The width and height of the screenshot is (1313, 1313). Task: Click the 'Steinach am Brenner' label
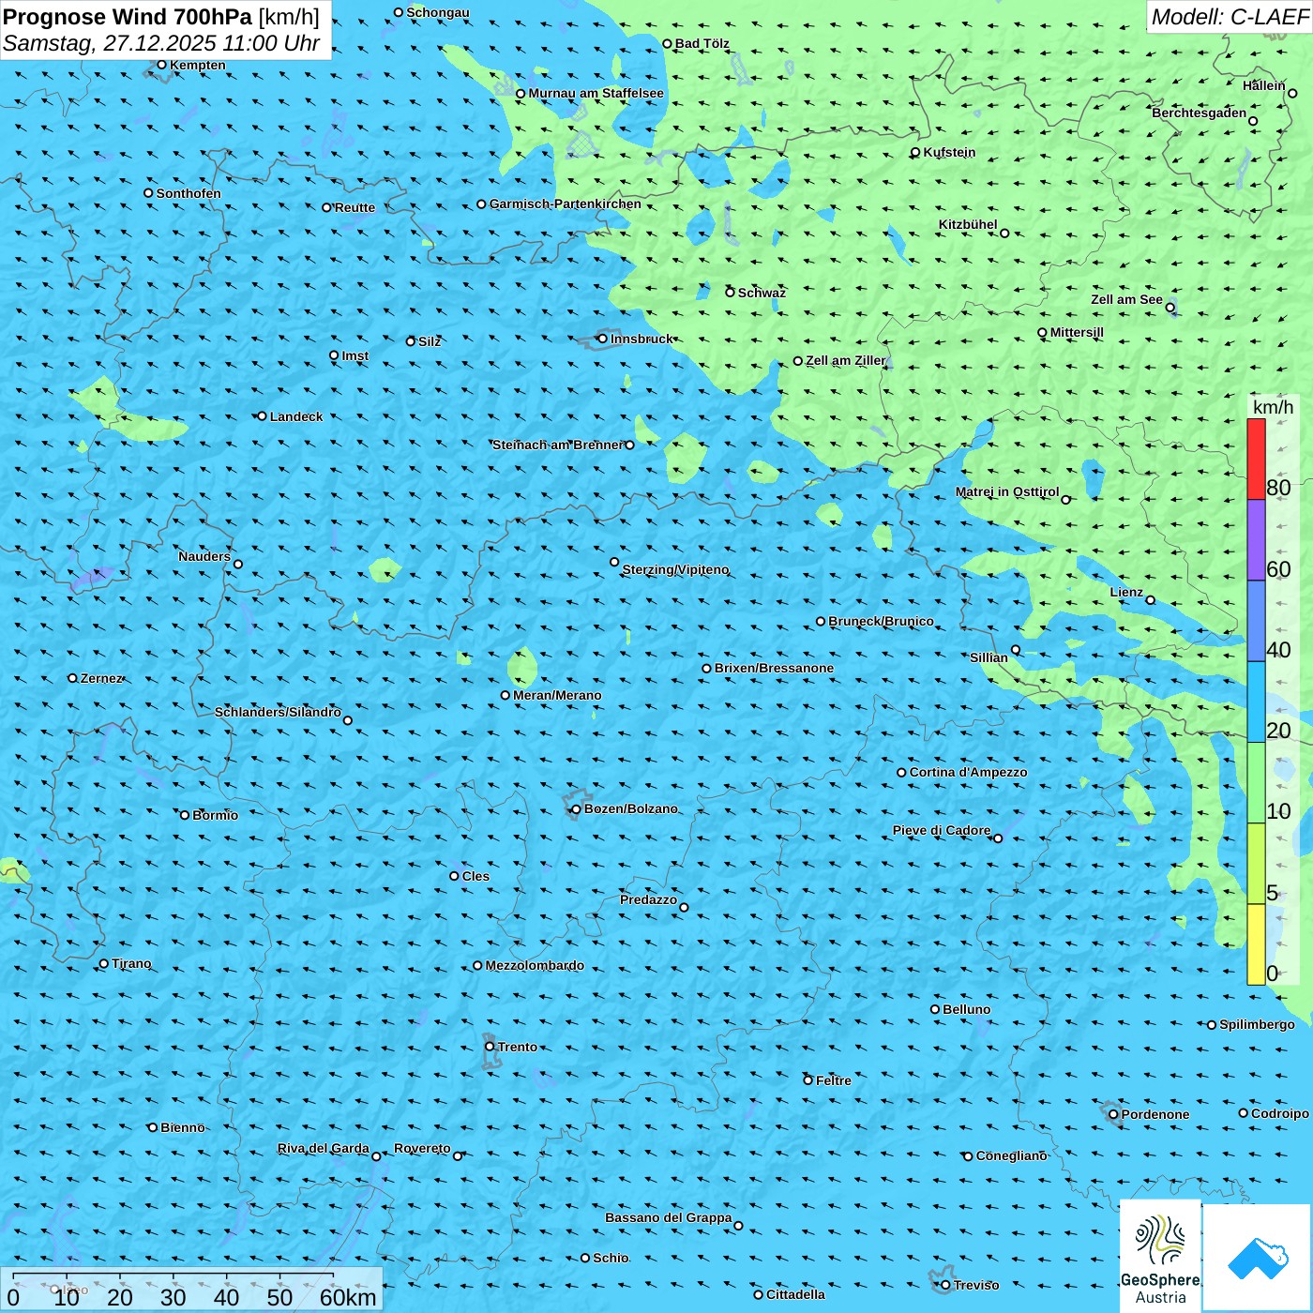point(558,445)
